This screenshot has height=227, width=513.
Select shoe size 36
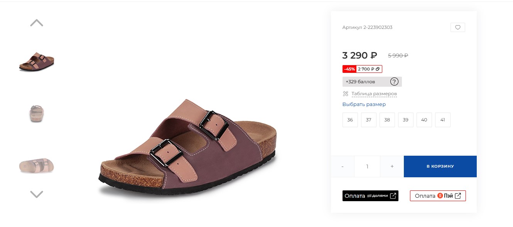tap(350, 120)
